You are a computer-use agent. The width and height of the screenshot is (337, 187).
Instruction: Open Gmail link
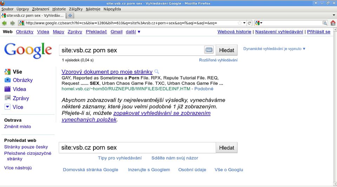tap(117, 32)
